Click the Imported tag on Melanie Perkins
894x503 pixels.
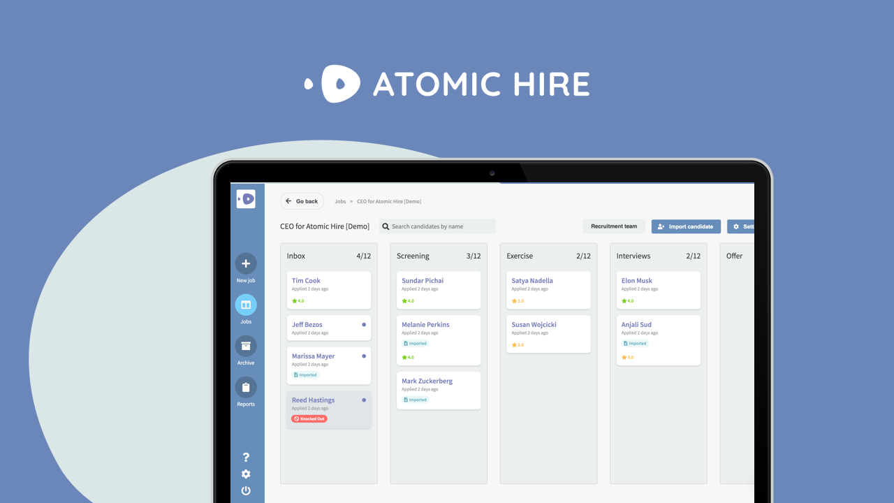[x=415, y=344]
